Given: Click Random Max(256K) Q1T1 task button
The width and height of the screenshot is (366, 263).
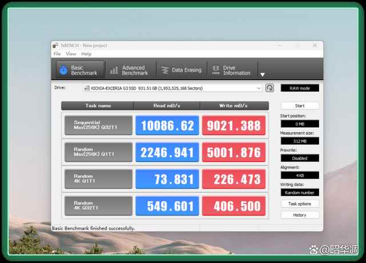Looking at the screenshot, I should click(98, 152).
